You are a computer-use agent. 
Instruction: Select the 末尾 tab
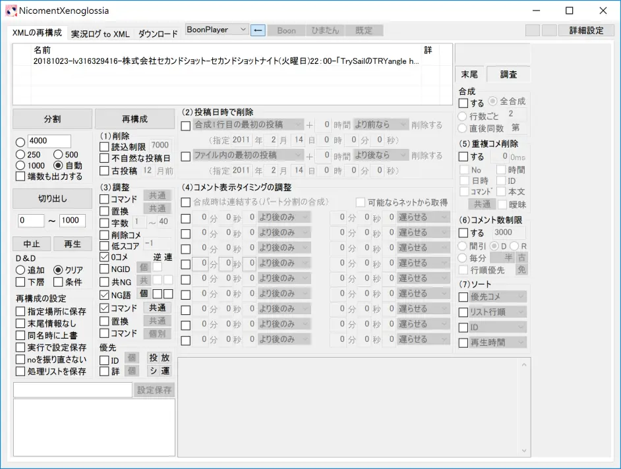(x=470, y=74)
